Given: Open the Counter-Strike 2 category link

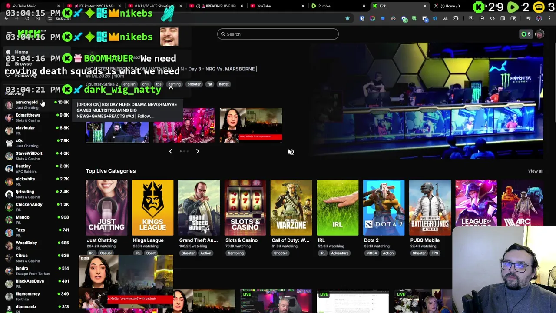Looking at the screenshot, I should (x=102, y=84).
